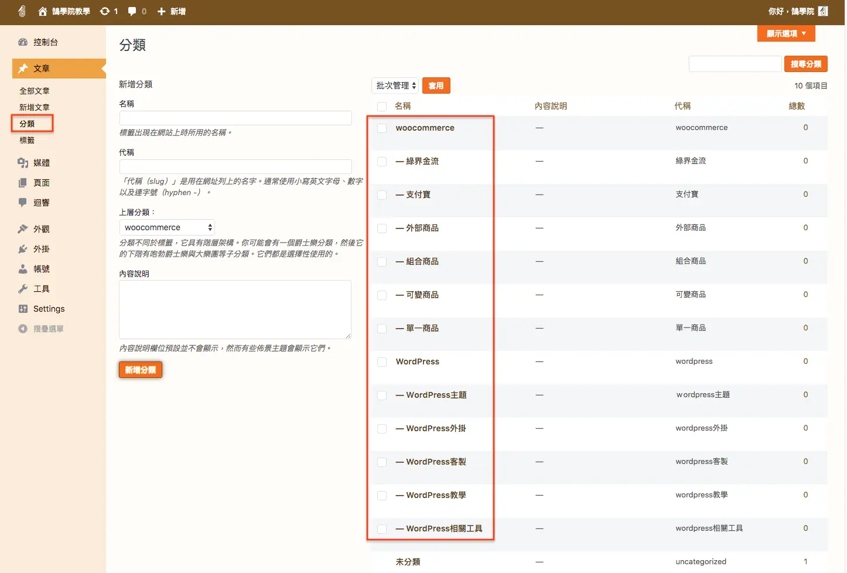
Task: Click the 外觀 appearance brush icon
Action: 23,229
